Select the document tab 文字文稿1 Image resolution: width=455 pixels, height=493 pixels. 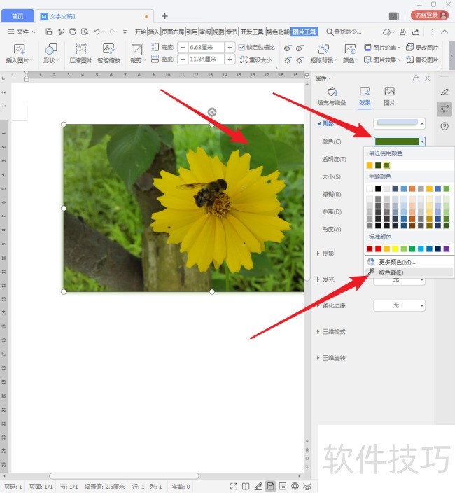(94, 16)
